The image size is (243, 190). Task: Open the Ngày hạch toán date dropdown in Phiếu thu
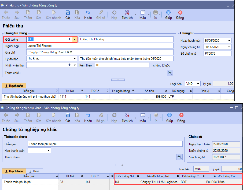click(x=229, y=41)
